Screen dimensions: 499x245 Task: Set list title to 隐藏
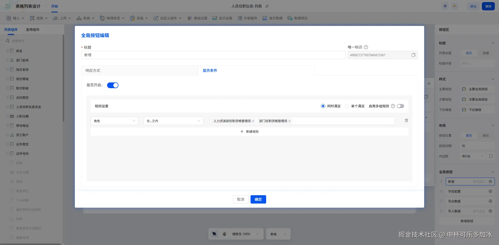486,53
